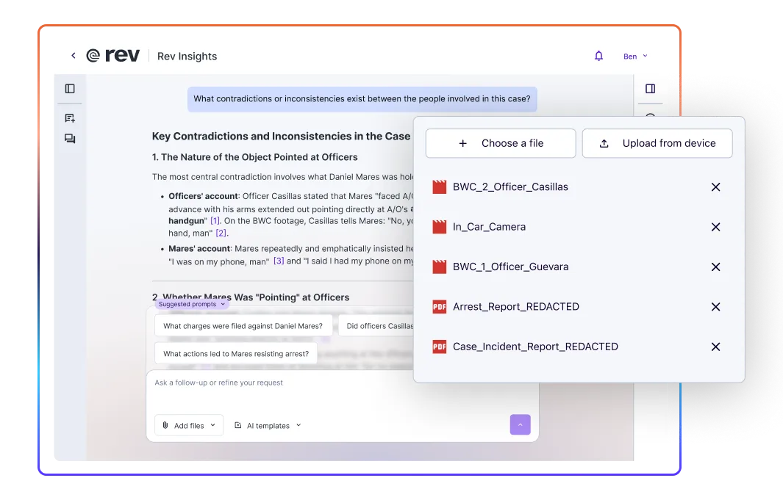
Task: Open citation reference [1]
Action: click(215, 221)
